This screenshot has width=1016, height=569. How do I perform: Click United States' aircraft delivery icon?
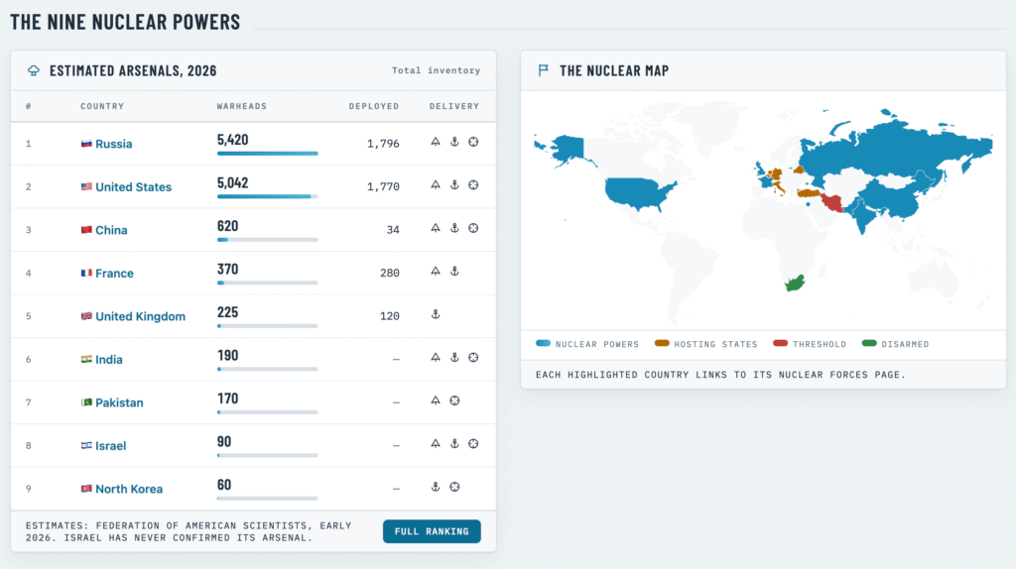coord(436,185)
